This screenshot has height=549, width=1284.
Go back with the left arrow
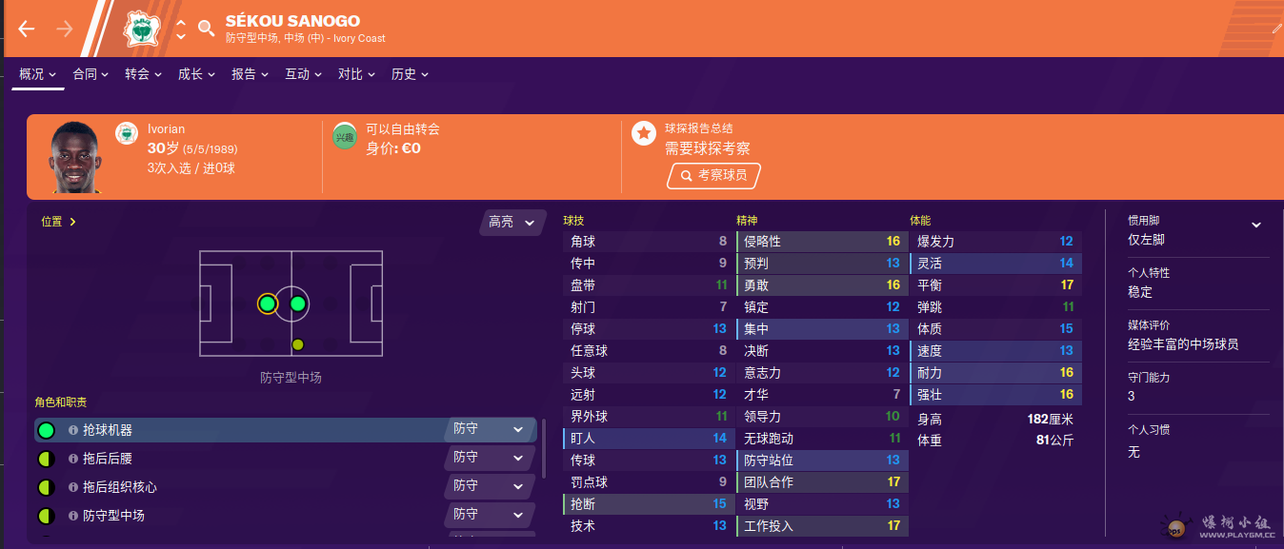click(x=26, y=29)
